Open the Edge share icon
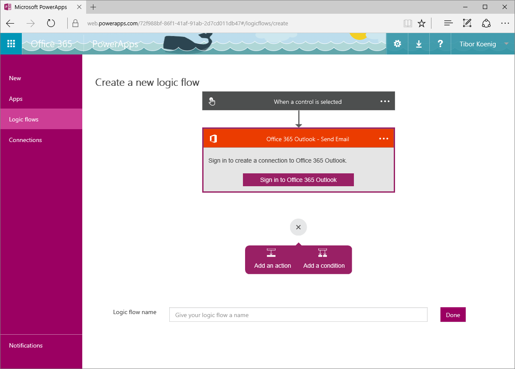 tap(486, 23)
